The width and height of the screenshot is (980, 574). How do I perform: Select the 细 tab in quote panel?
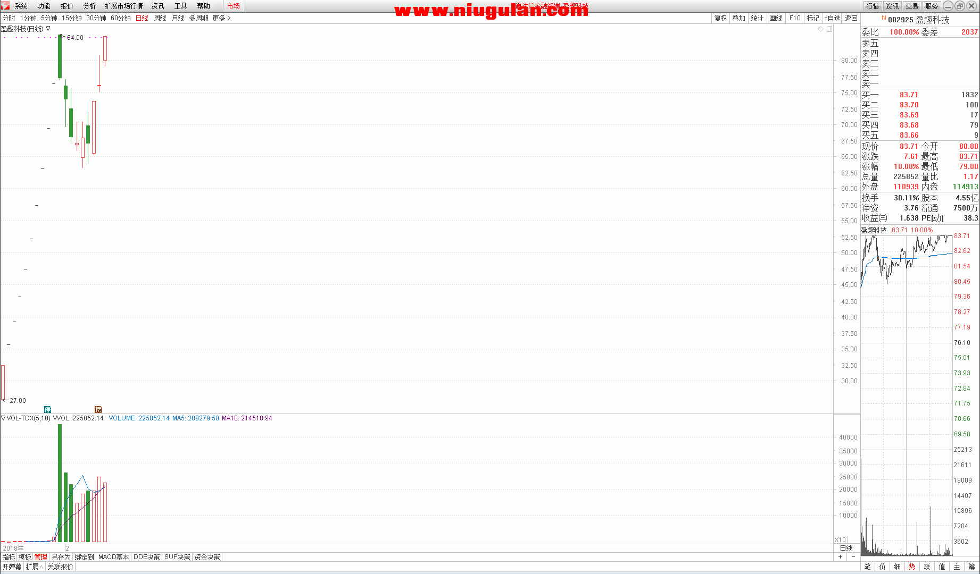tap(898, 567)
